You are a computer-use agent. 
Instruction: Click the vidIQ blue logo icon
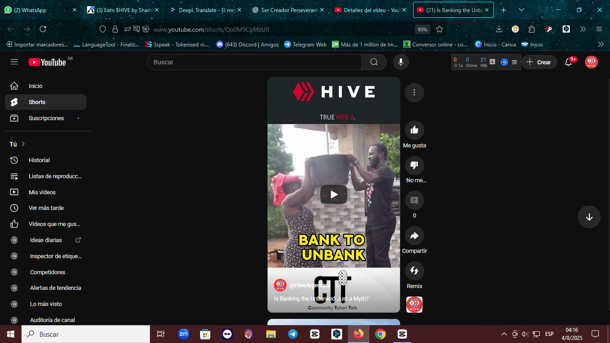click(504, 62)
